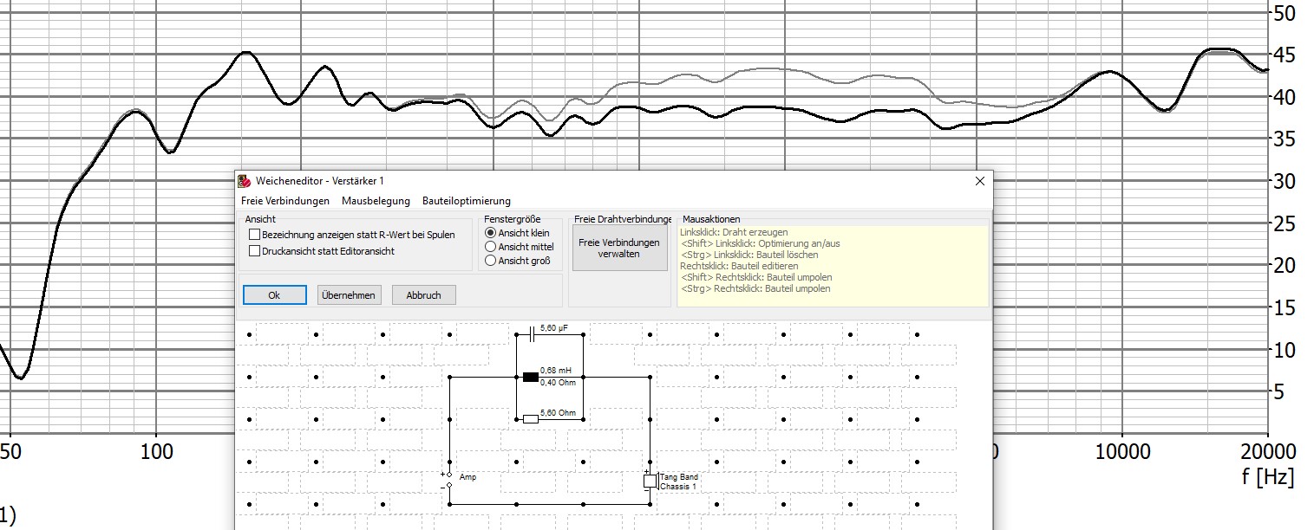Viewport: 1314px width, 530px height.
Task: Click the 0,68 mH inductor value label
Action: pyautogui.click(x=555, y=371)
